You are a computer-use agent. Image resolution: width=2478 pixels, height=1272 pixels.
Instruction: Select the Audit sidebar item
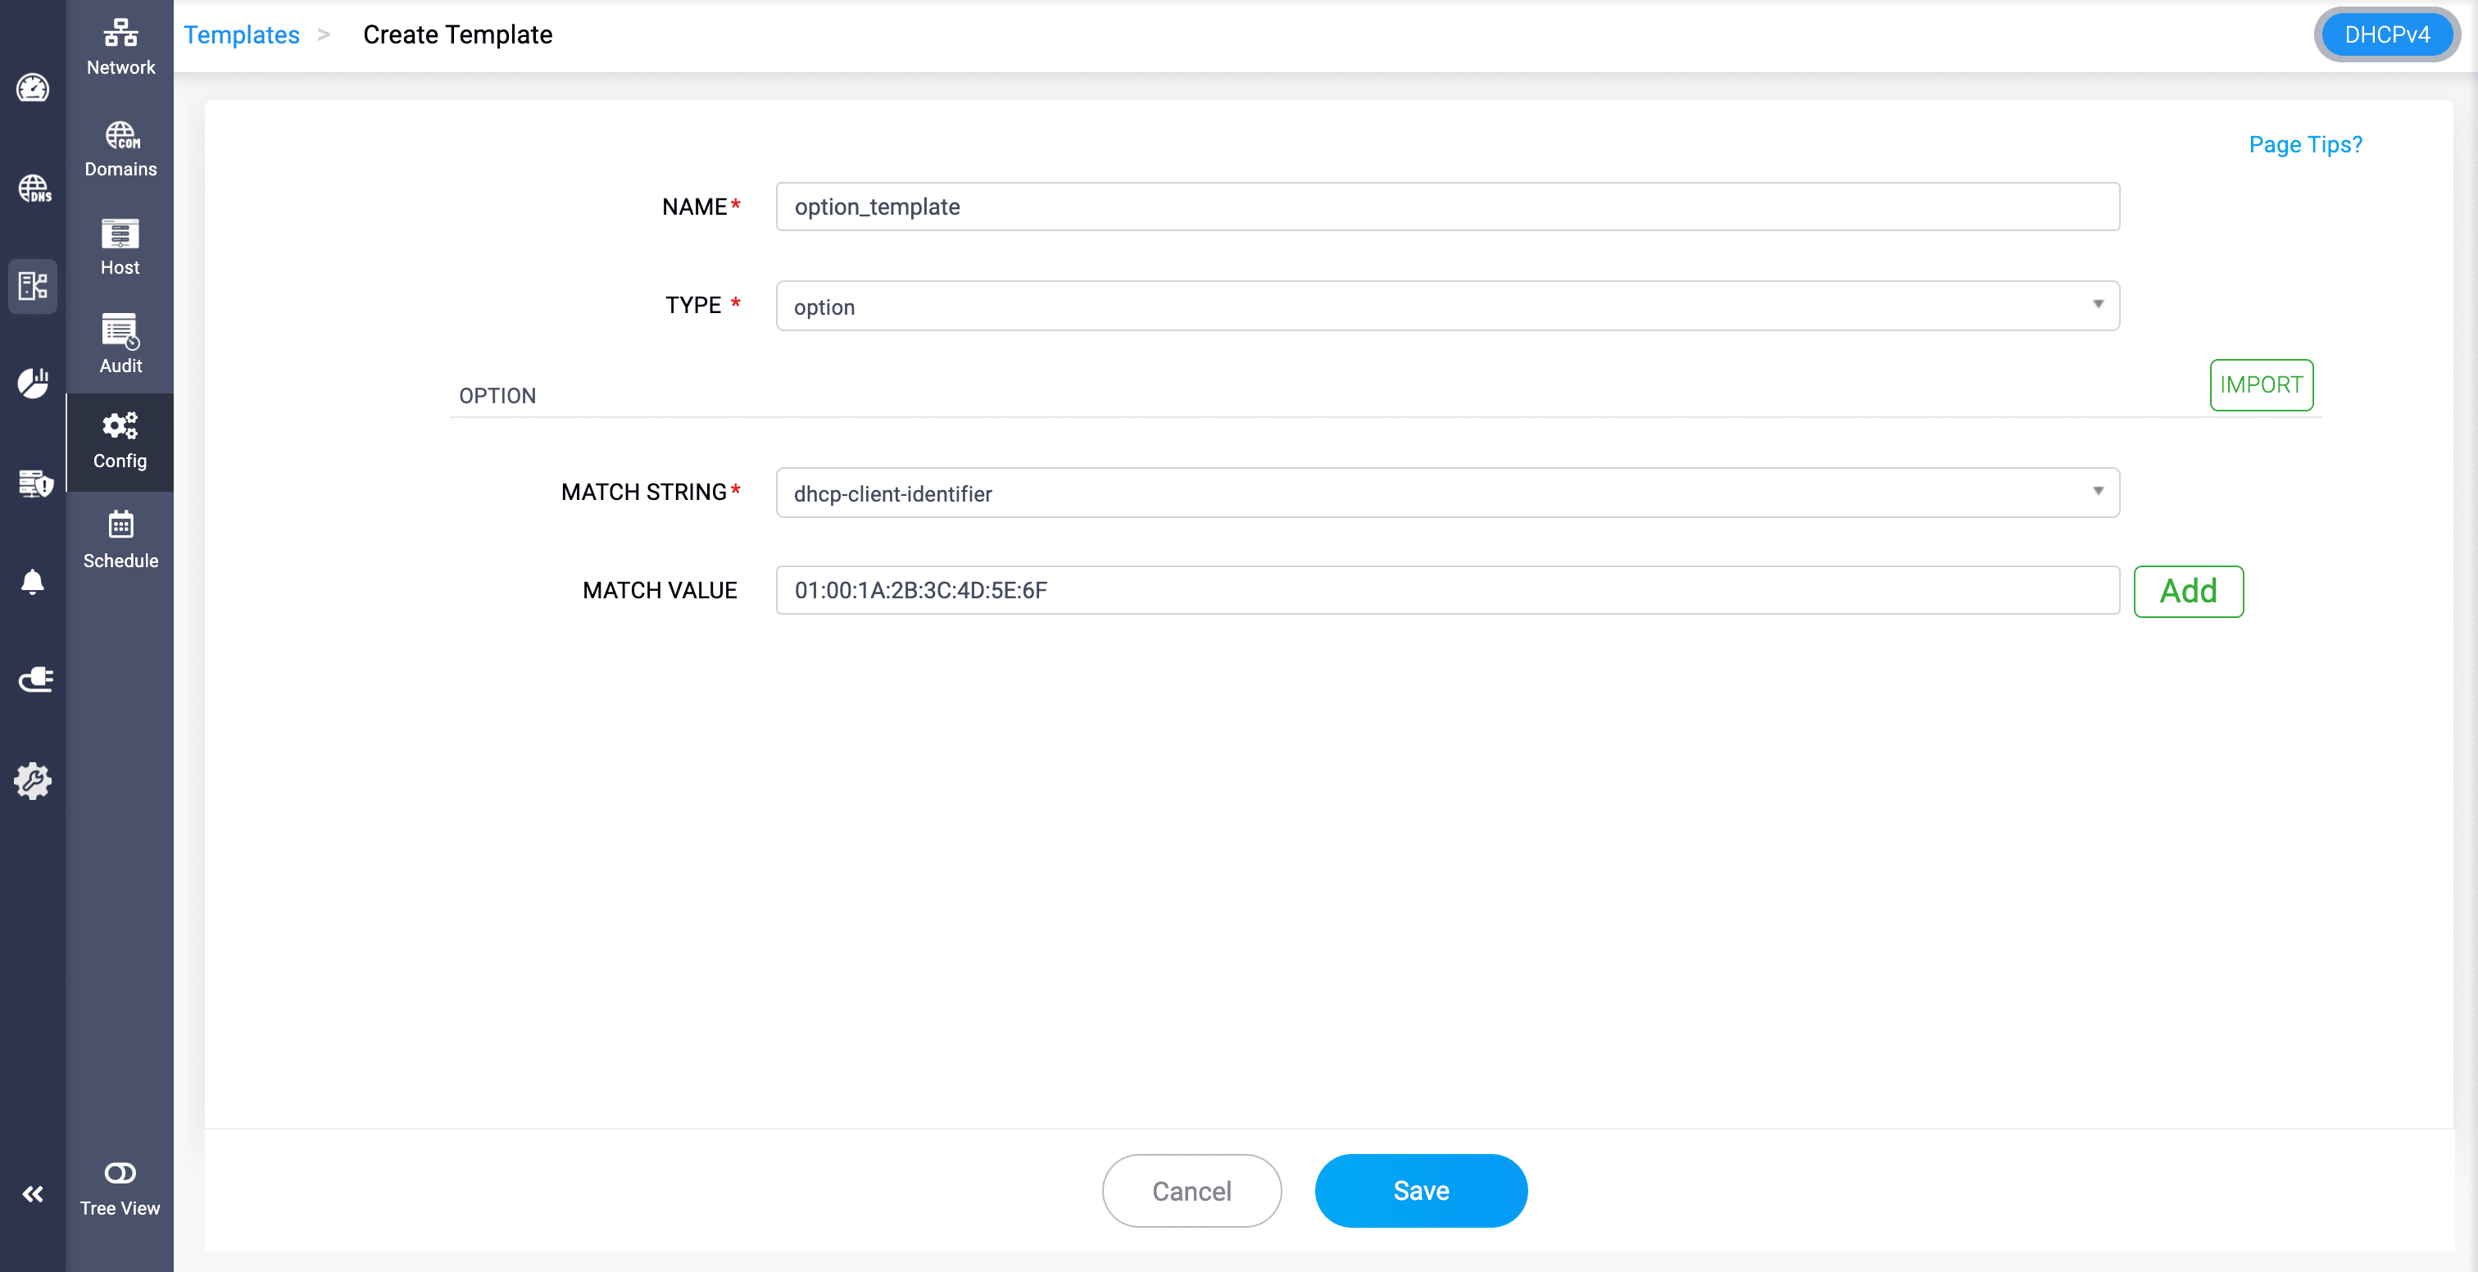point(120,343)
